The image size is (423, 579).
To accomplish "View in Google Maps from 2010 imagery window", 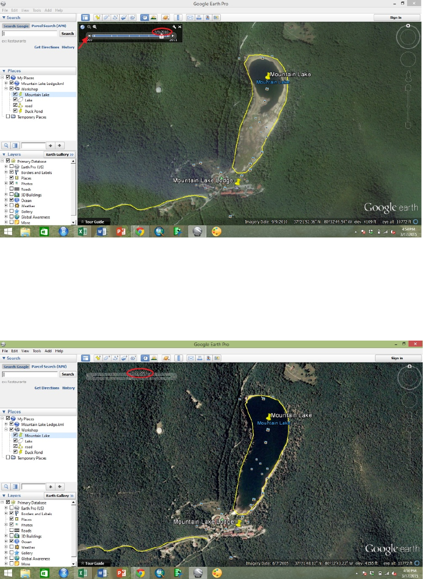I will coord(216,18).
